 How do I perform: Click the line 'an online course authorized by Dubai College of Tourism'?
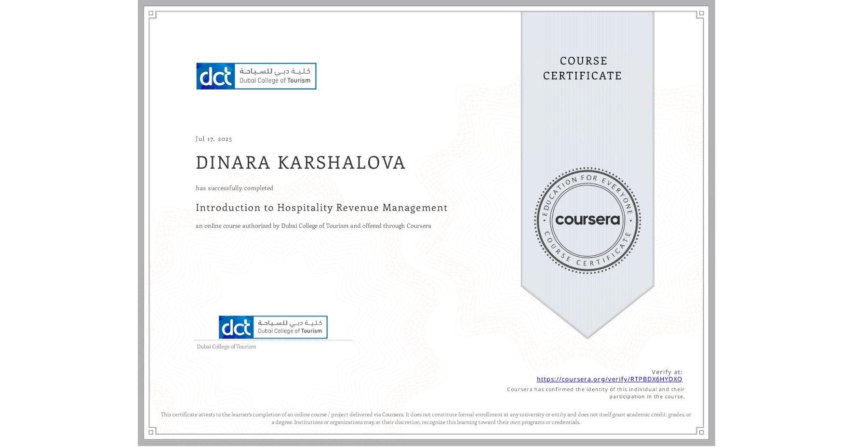coord(313,226)
